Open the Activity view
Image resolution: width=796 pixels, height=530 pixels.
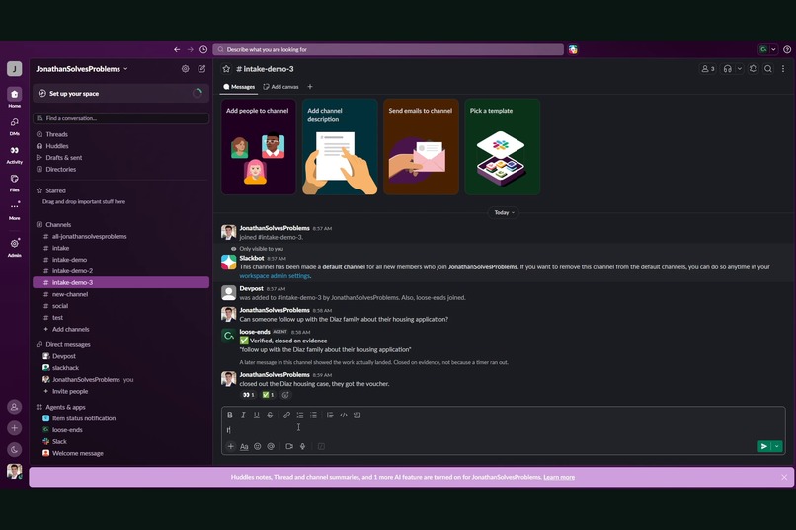14,154
